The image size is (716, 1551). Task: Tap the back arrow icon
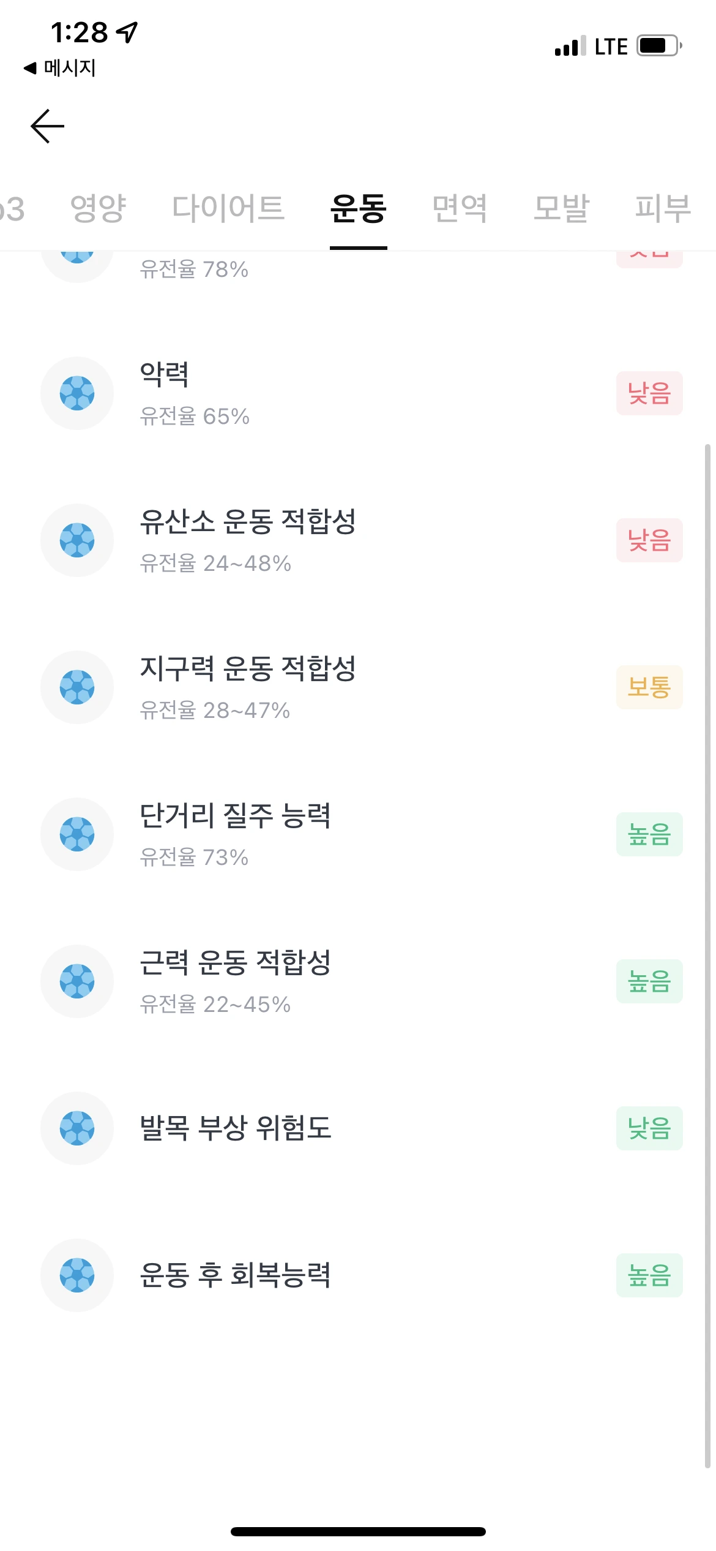click(x=48, y=126)
